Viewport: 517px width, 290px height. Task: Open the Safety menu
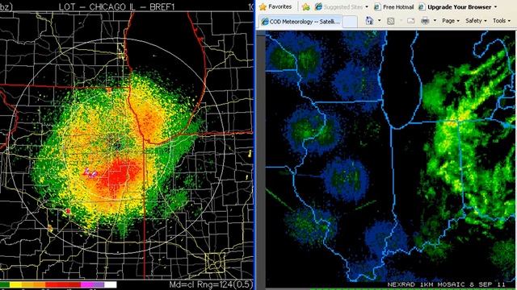pos(476,21)
